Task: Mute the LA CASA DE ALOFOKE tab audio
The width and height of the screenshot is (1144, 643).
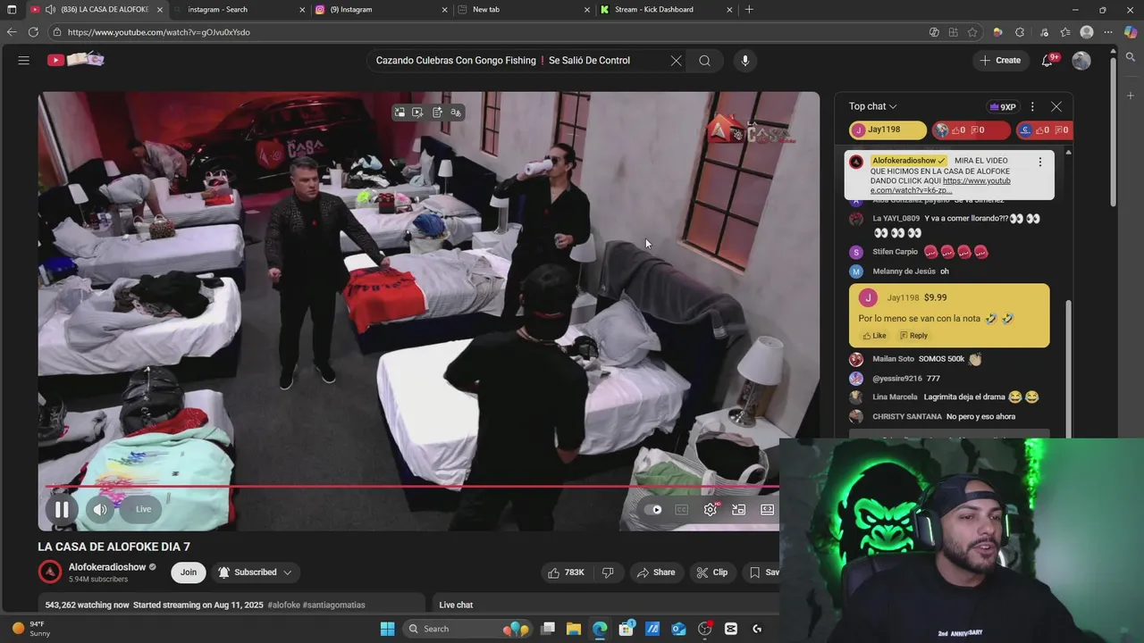Action: click(x=52, y=10)
